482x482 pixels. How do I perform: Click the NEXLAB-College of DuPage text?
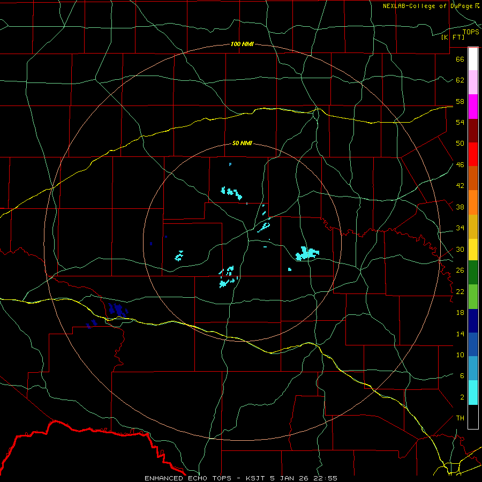(428, 6)
